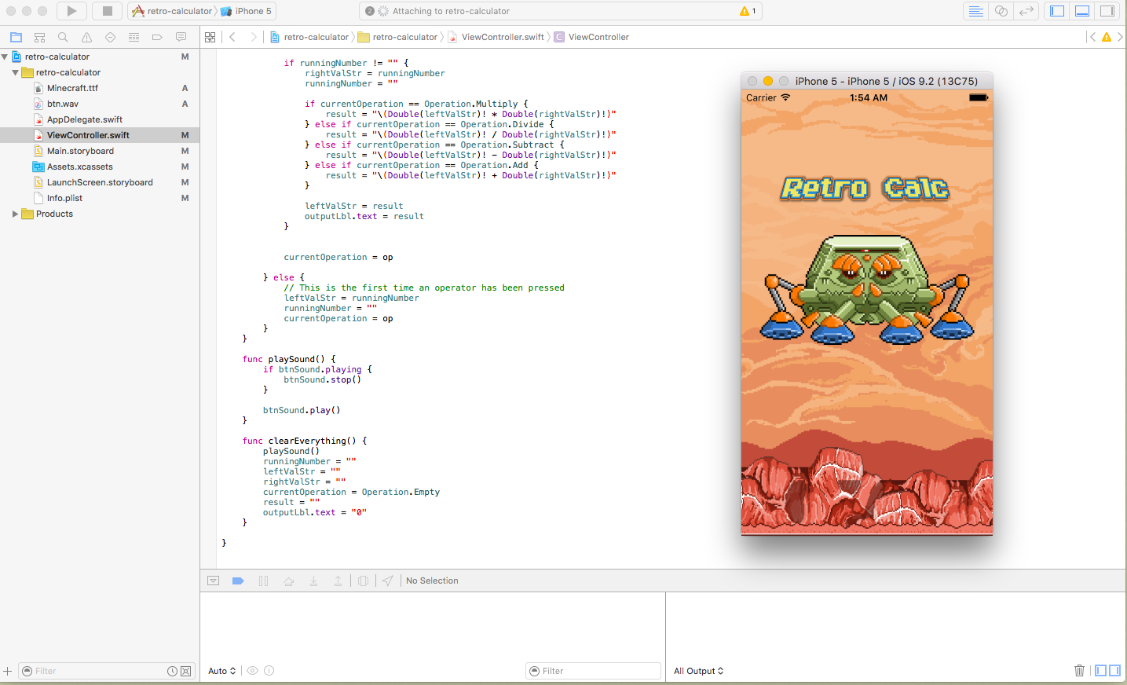Open the retro-calculator scheme selector

click(172, 11)
